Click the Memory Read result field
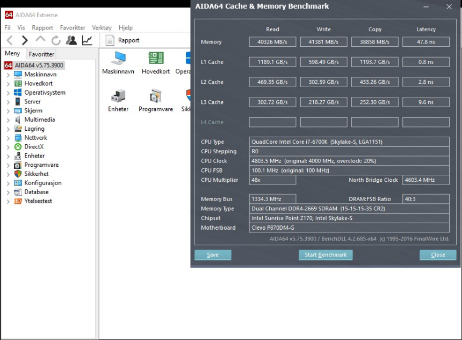 pyautogui.click(x=272, y=42)
